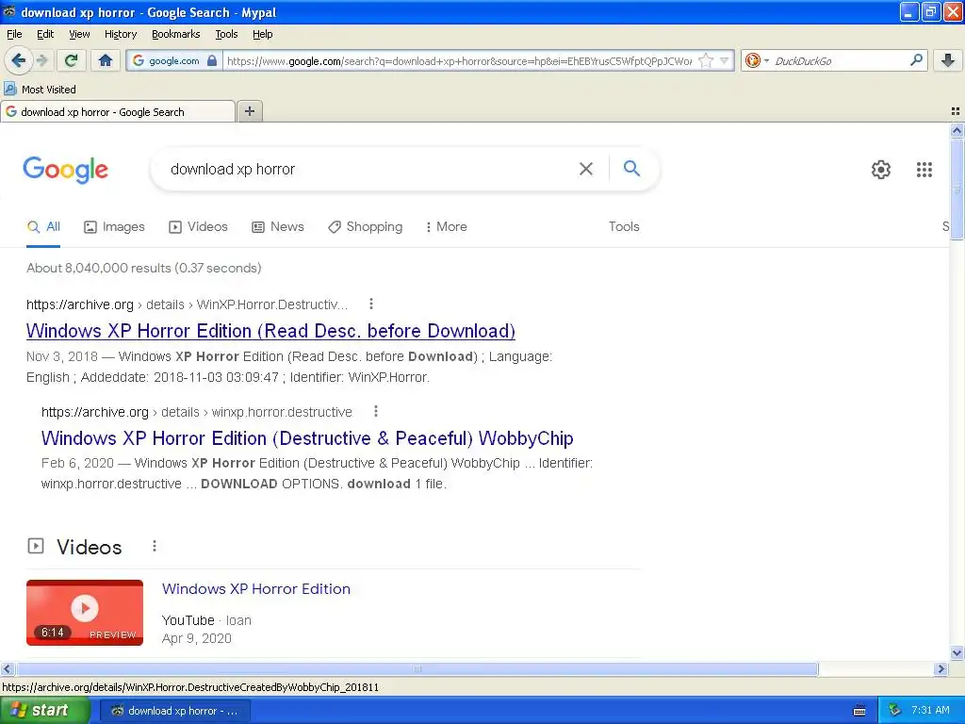Viewport: 965px width, 724px height.
Task: Switch to Shopping results tab
Action: point(365,227)
